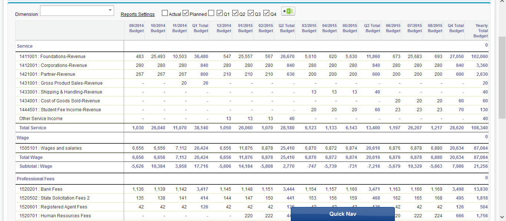Select the Professional Fees section header
The image size is (506, 221).
(36, 178)
